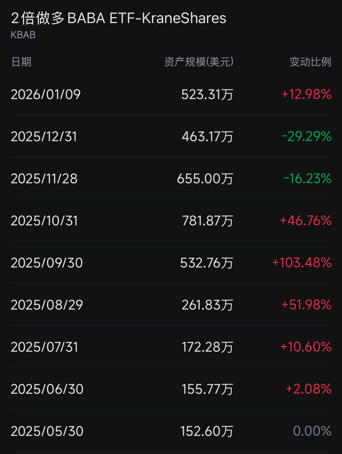Open the 2025/12/31 date row

click(44, 137)
